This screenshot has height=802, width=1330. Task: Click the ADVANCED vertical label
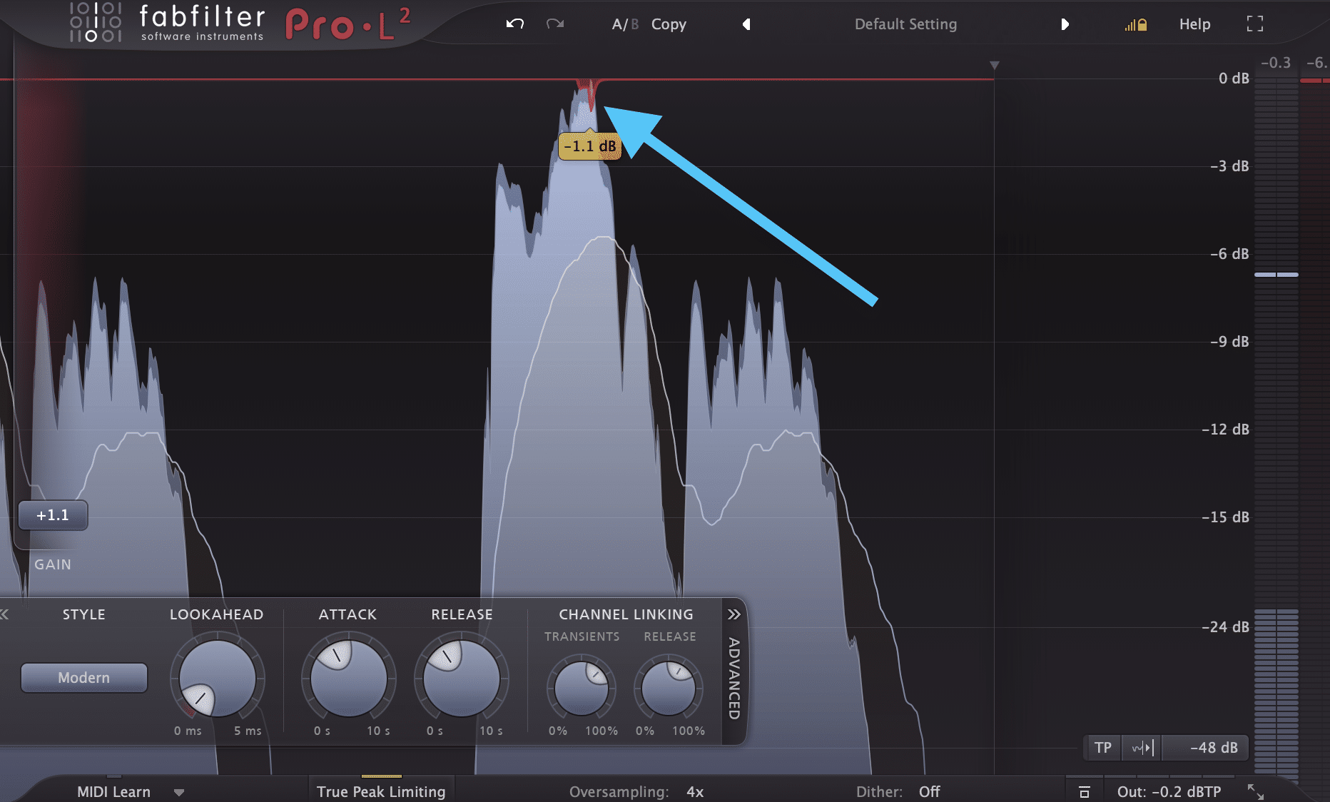point(734,679)
